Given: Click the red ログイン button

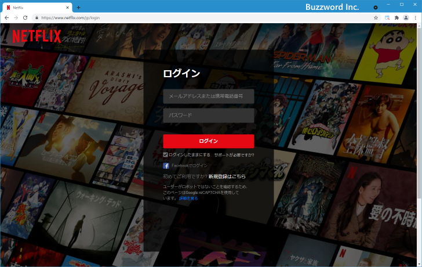Looking at the screenshot, I should [x=209, y=141].
